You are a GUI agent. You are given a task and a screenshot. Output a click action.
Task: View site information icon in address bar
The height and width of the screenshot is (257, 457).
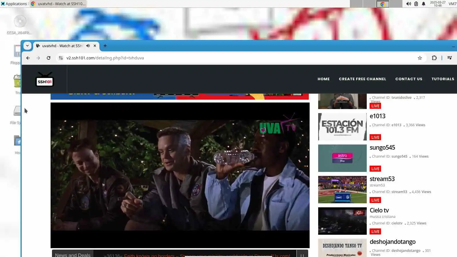(x=61, y=58)
